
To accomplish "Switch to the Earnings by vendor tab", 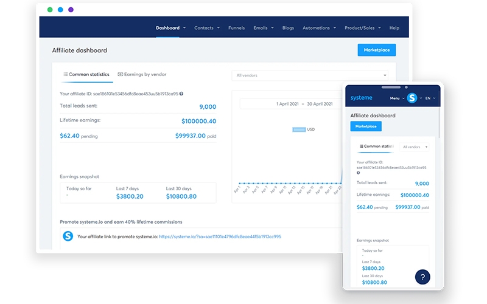I will (x=142, y=74).
